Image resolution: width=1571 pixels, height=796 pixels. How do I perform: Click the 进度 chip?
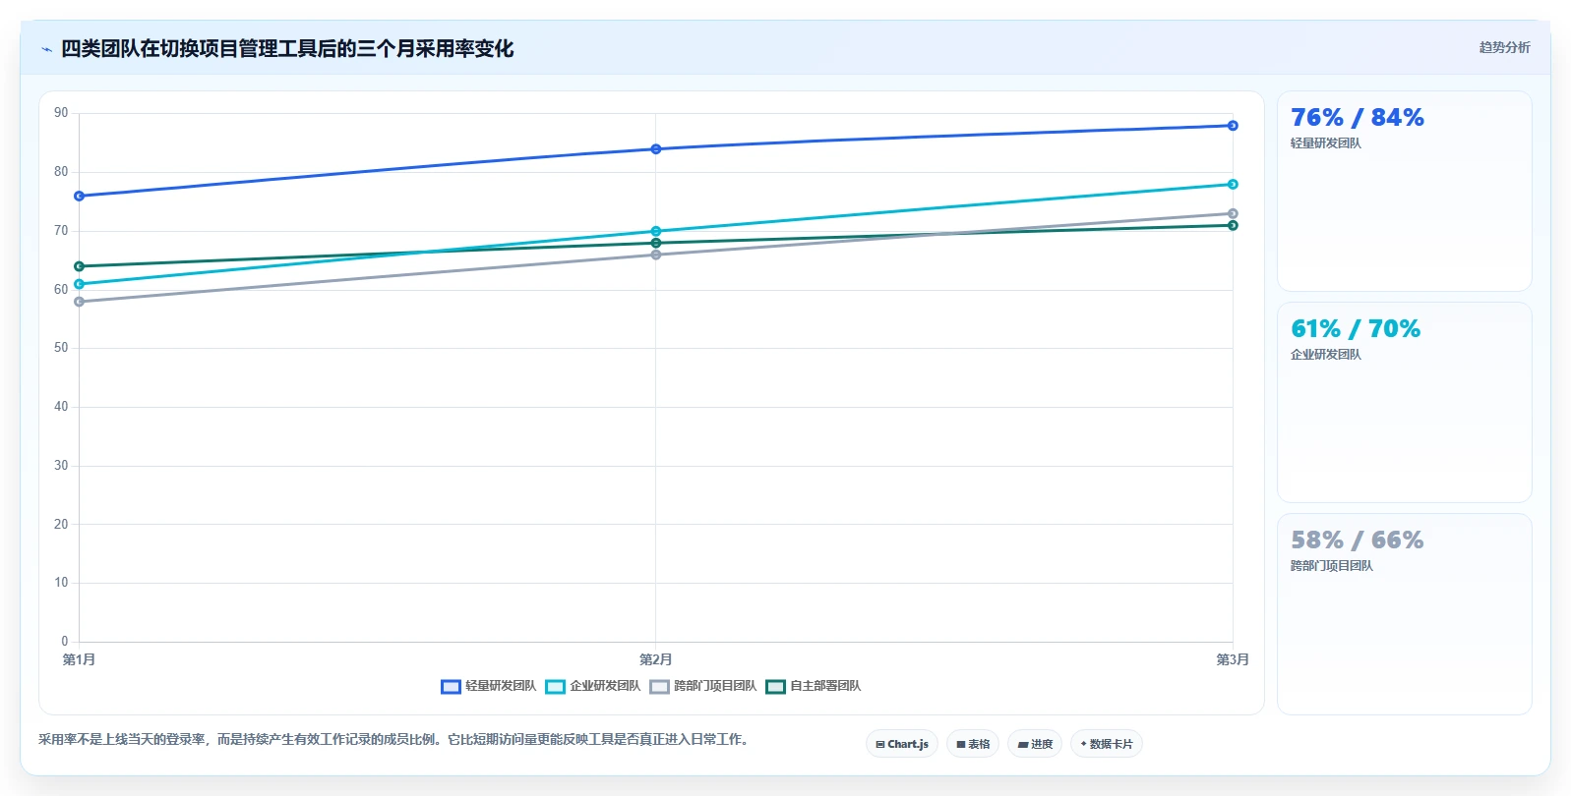tap(1035, 744)
